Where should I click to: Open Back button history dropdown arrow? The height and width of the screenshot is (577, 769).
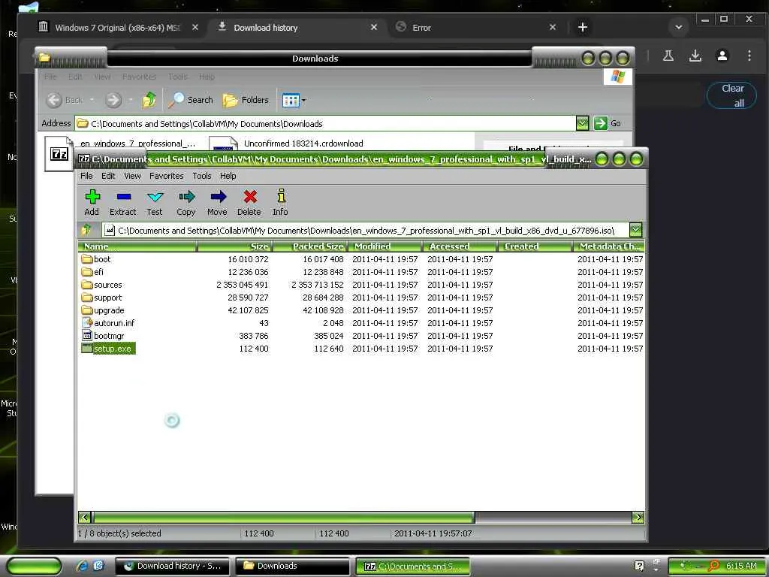coord(92,100)
